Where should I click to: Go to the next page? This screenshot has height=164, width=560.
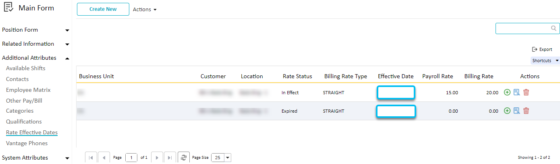157,158
